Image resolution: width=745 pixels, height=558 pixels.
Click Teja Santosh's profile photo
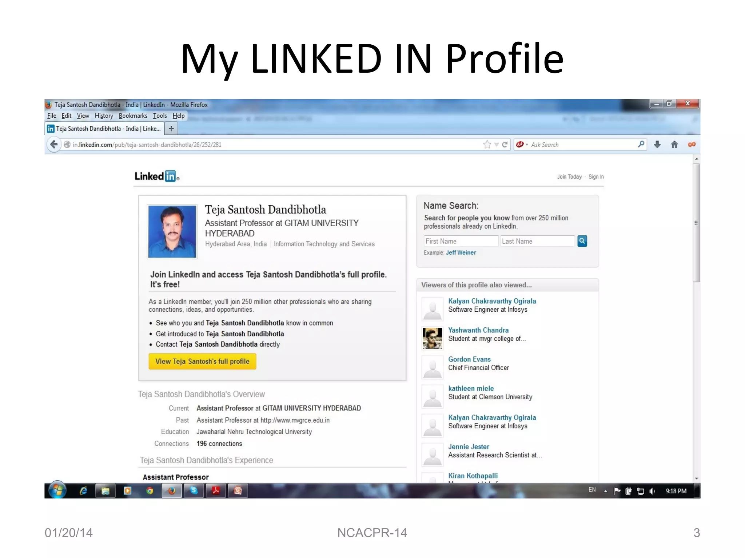[172, 231]
